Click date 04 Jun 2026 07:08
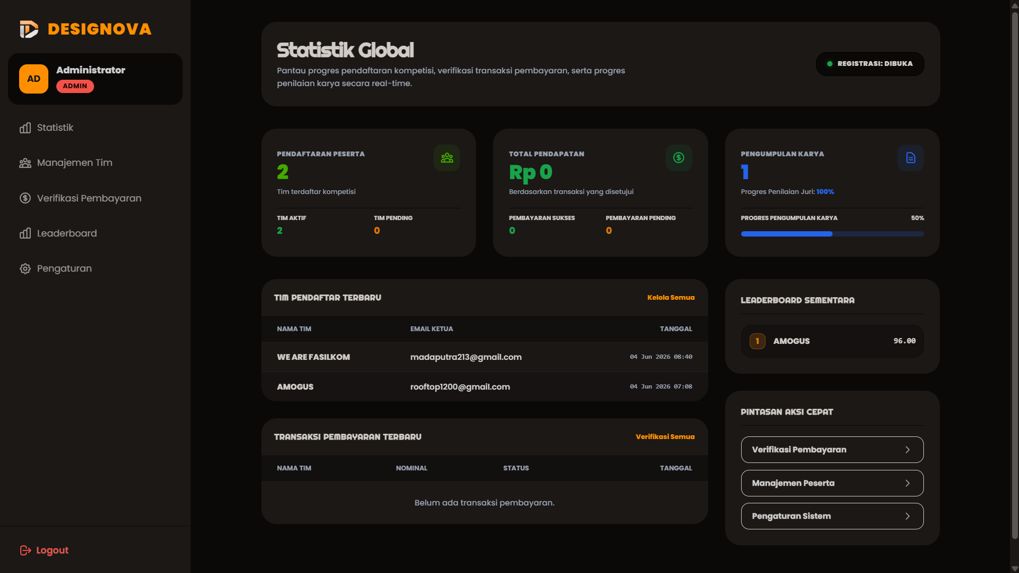 pos(661,387)
